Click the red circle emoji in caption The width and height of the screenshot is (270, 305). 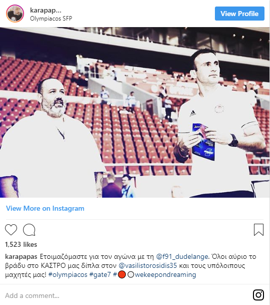tap(122, 275)
